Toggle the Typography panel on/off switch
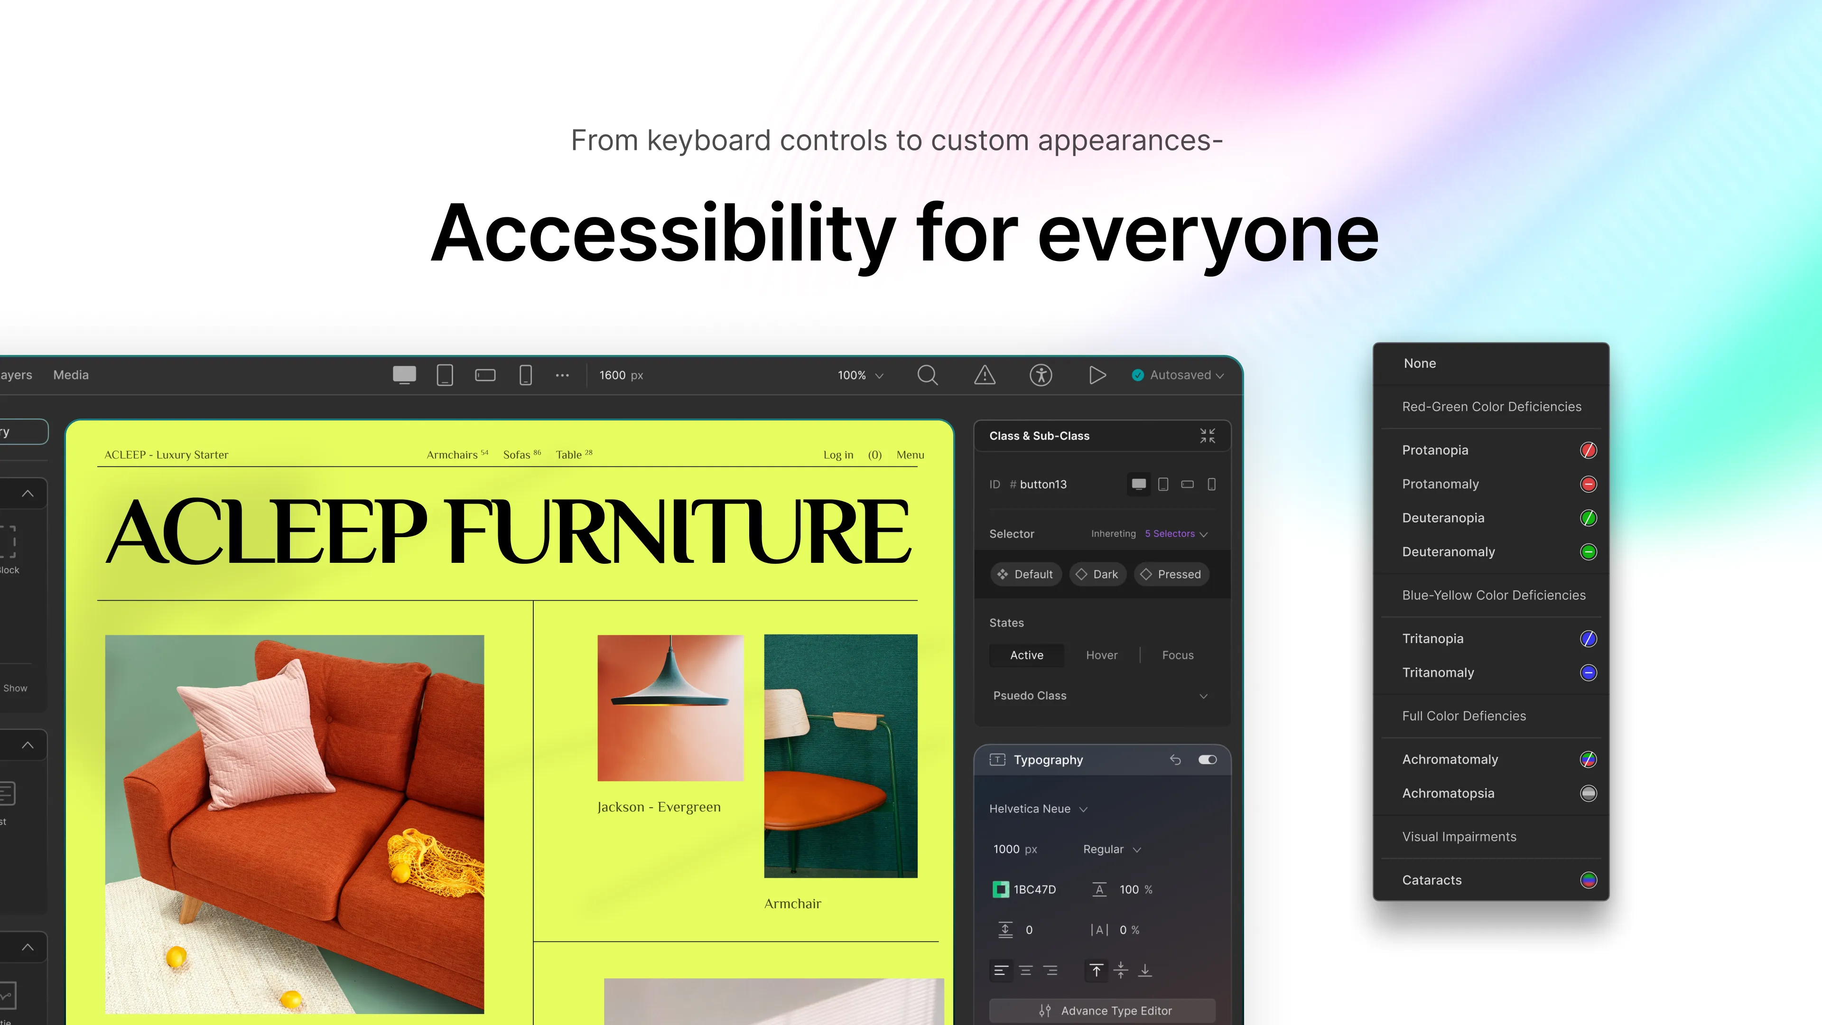 click(1205, 760)
